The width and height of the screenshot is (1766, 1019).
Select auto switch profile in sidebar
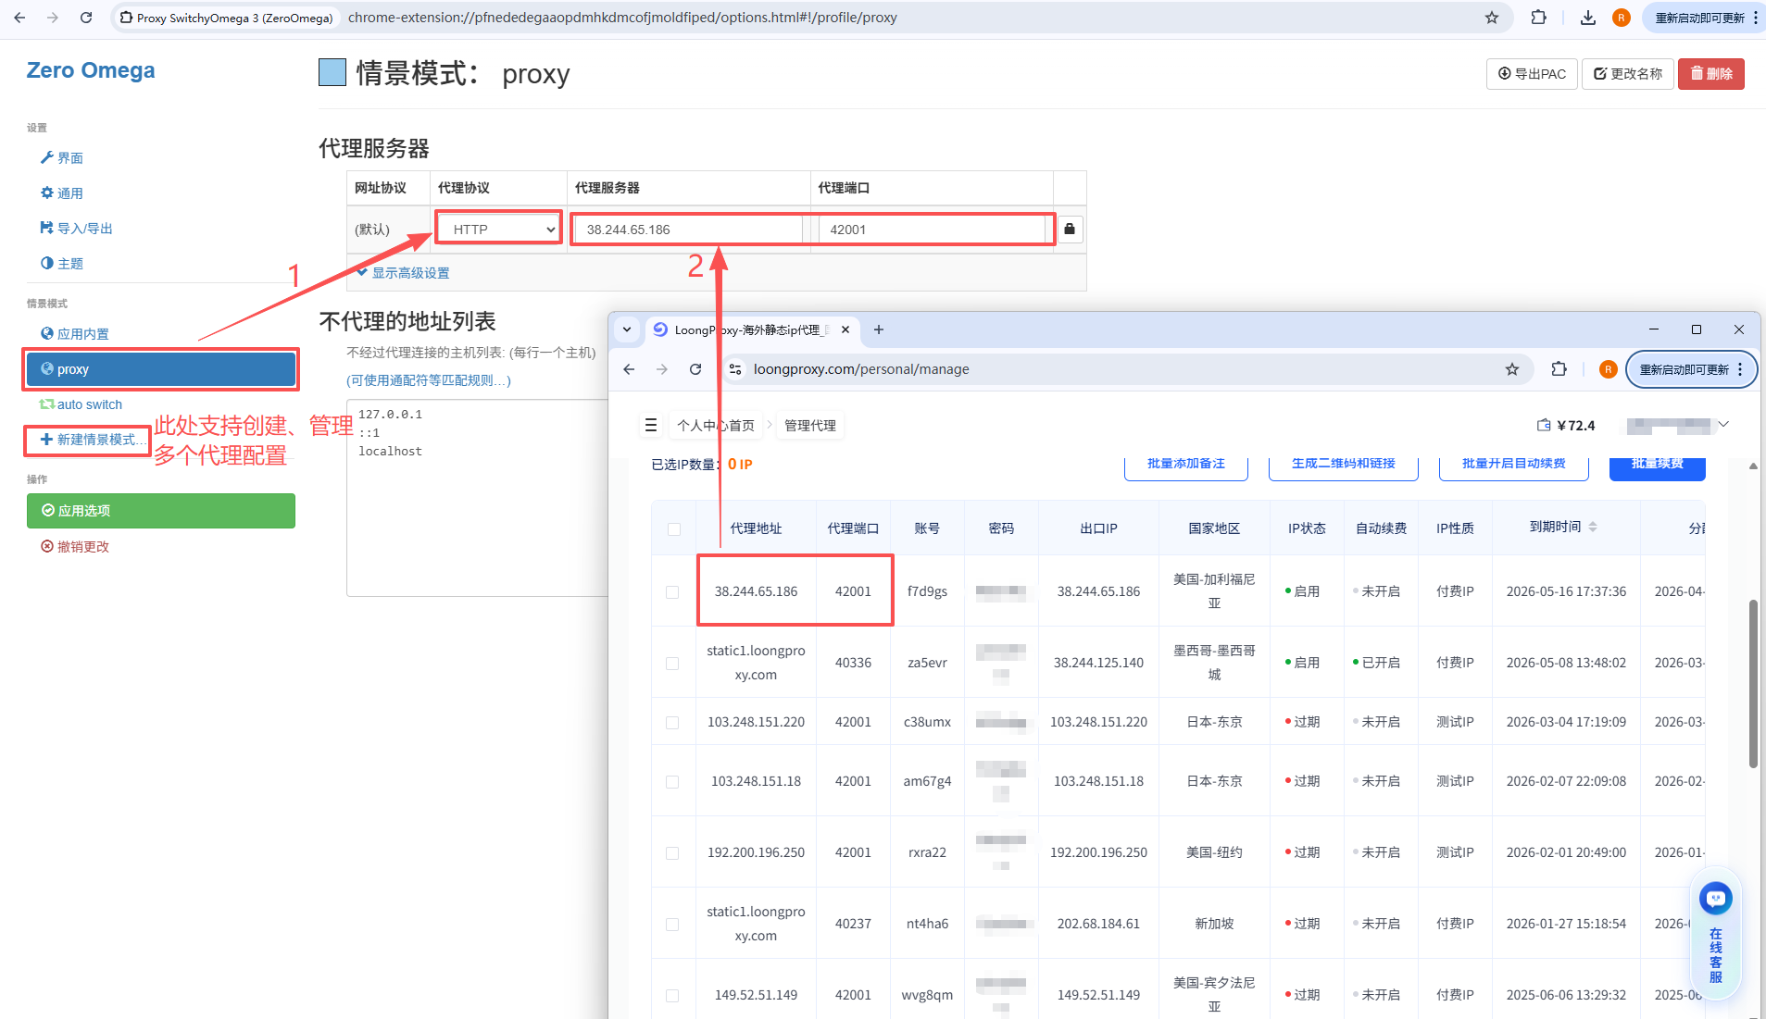click(x=89, y=404)
